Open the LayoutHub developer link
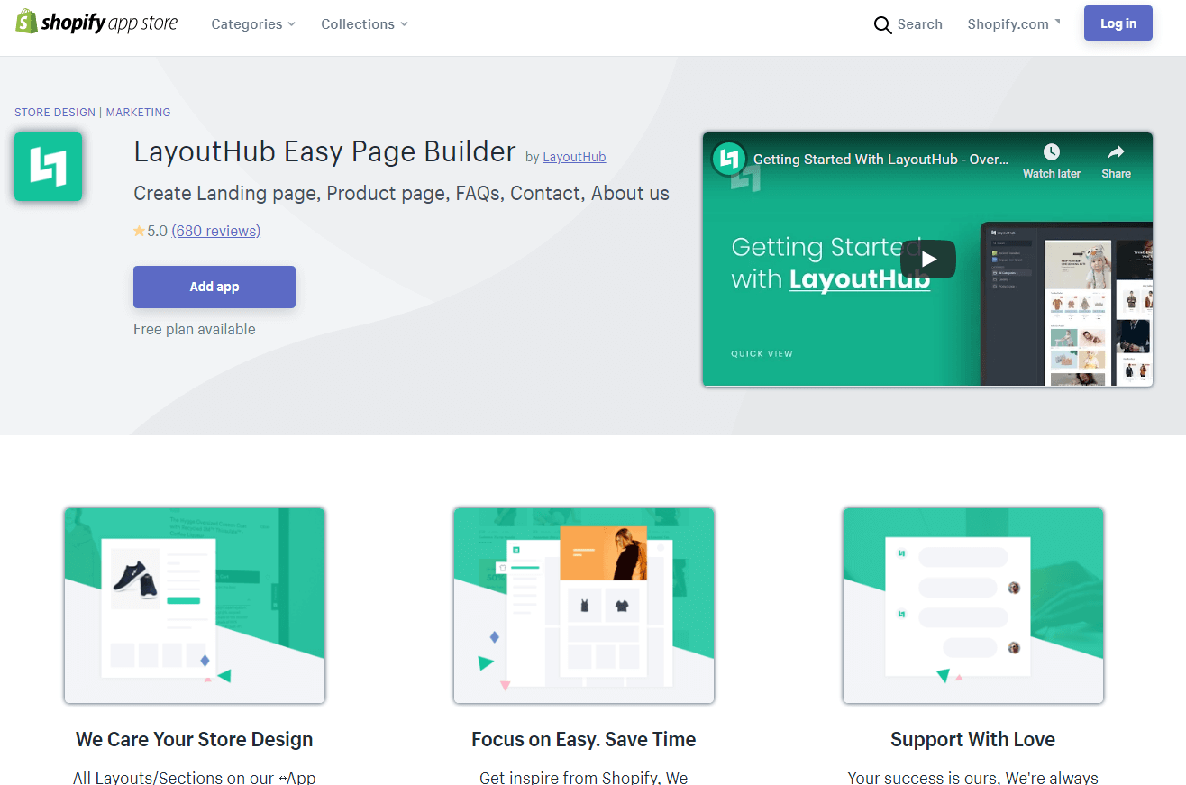1186x785 pixels. click(574, 157)
